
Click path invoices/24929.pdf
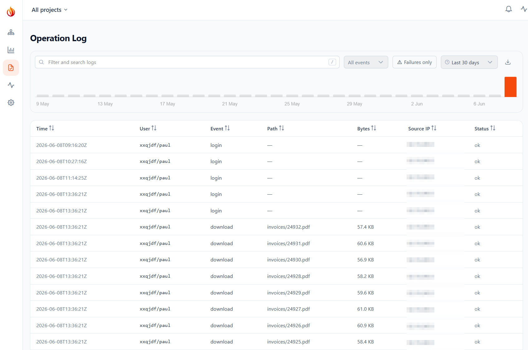point(288,293)
